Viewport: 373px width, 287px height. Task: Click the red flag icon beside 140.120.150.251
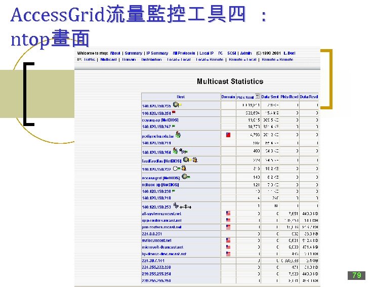[174, 112]
